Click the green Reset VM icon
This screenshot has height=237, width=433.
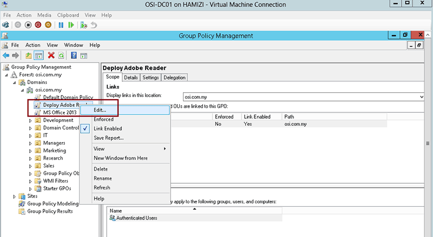(x=71, y=25)
